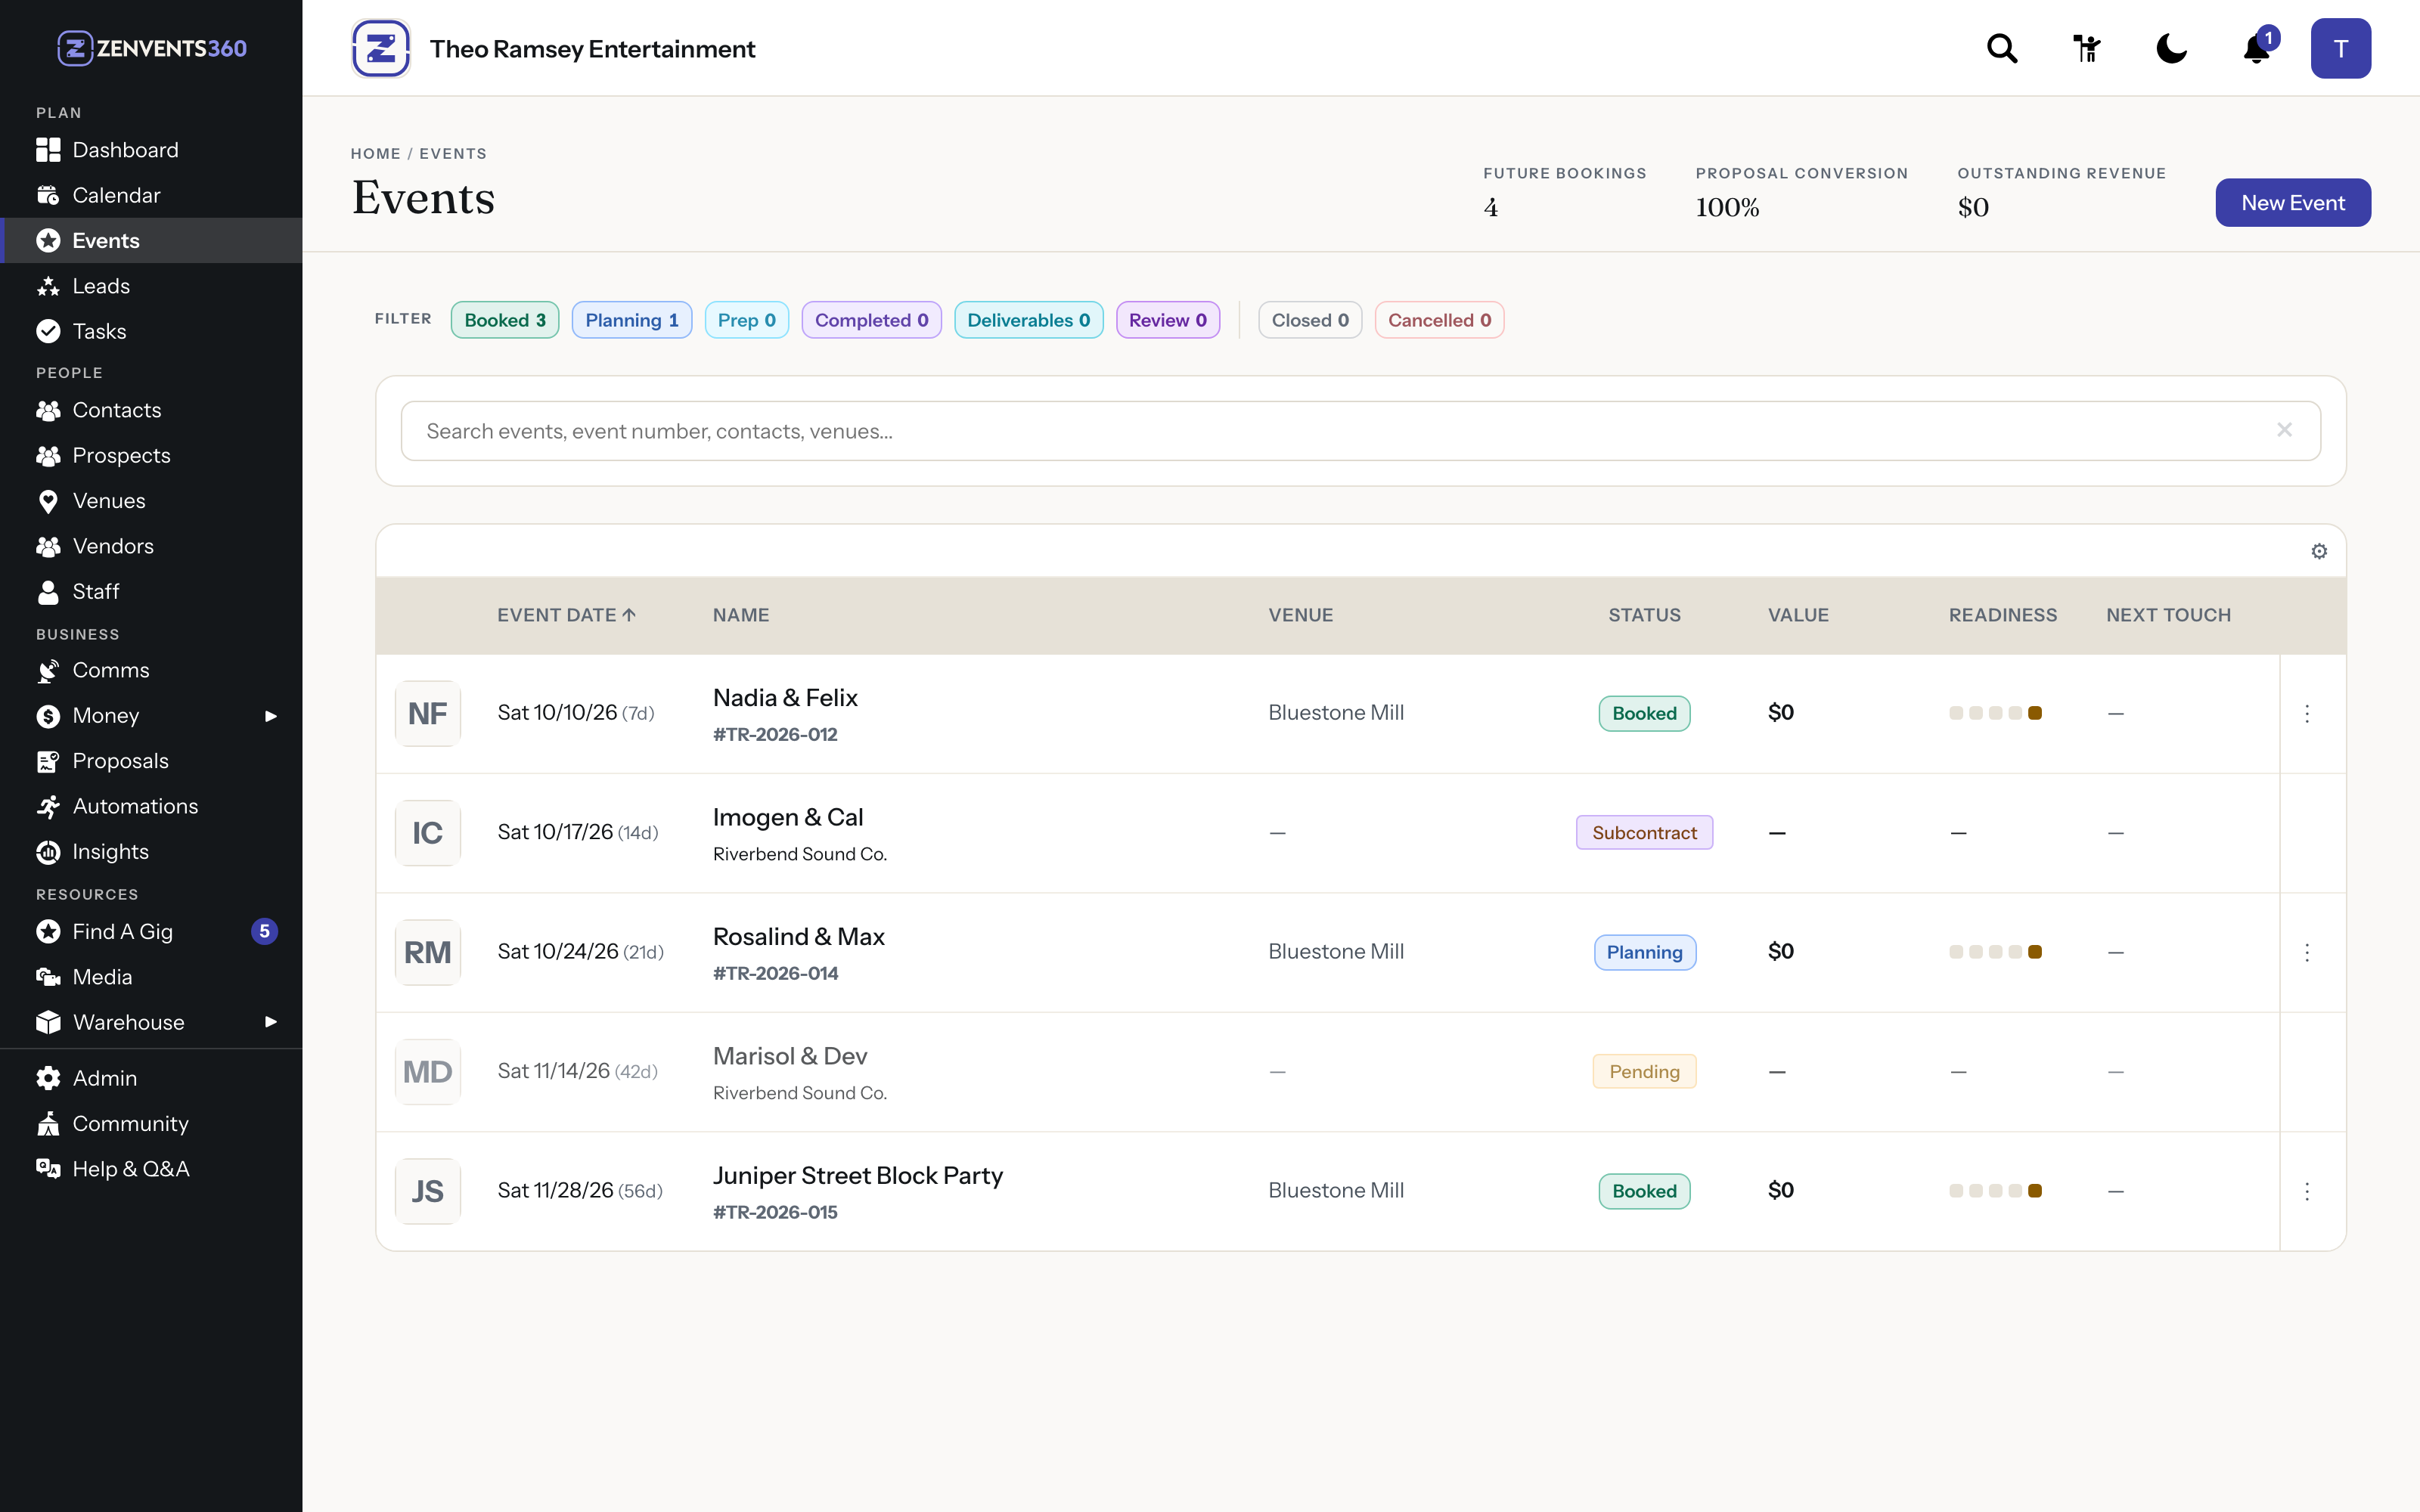Toggle dark mode with the moon icon
Viewport: 2420px width, 1512px height.
[2171, 48]
